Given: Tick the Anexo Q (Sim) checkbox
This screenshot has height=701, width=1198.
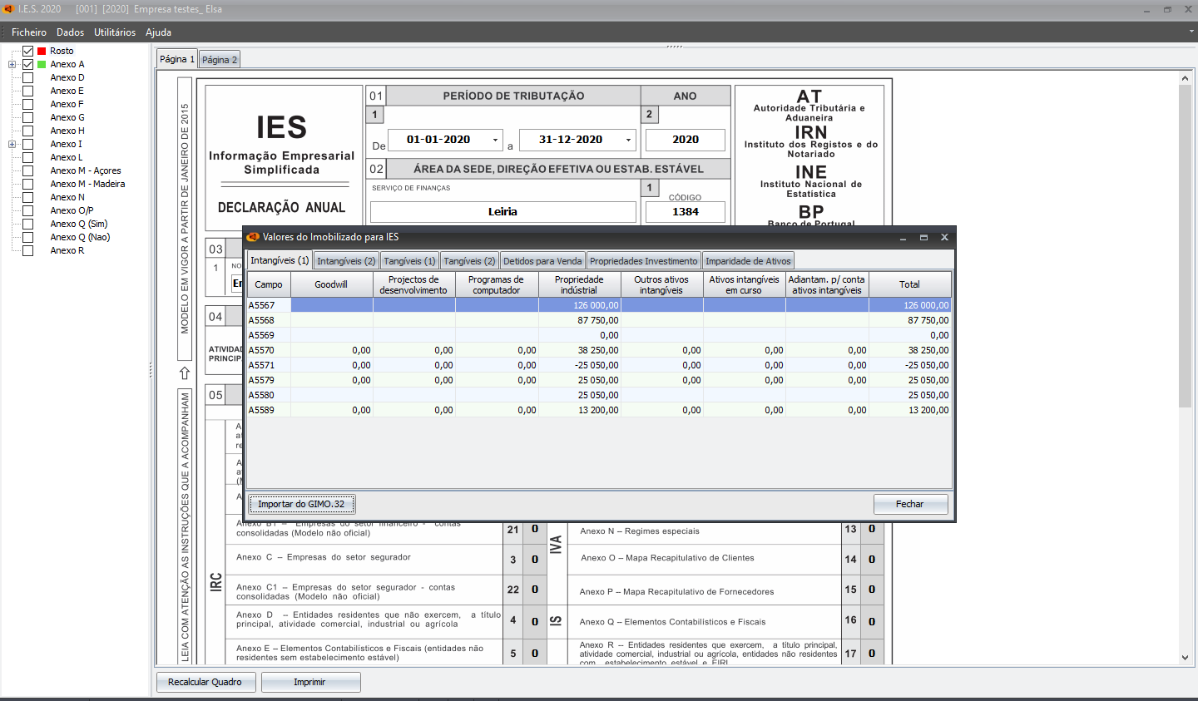Looking at the screenshot, I should 27,224.
